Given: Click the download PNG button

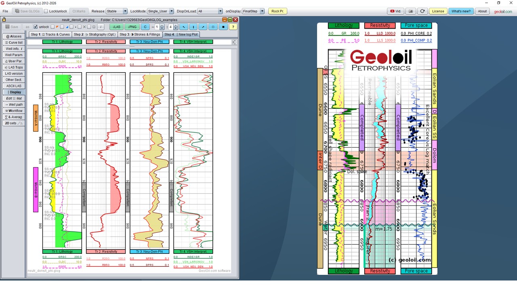Looking at the screenshot, I should click(132, 27).
